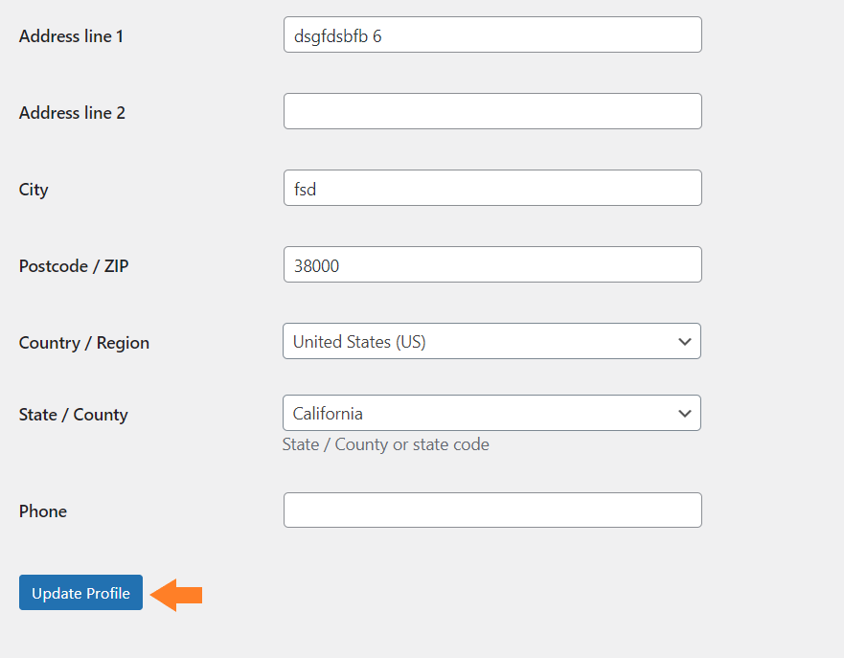
Task: Click the Address line 2 label
Action: coord(72,112)
